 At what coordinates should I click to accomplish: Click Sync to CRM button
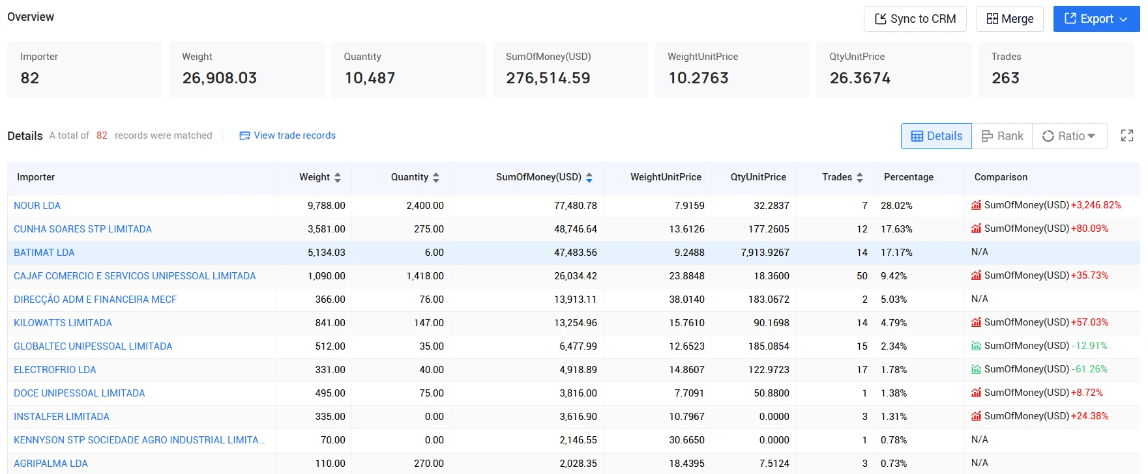[915, 19]
